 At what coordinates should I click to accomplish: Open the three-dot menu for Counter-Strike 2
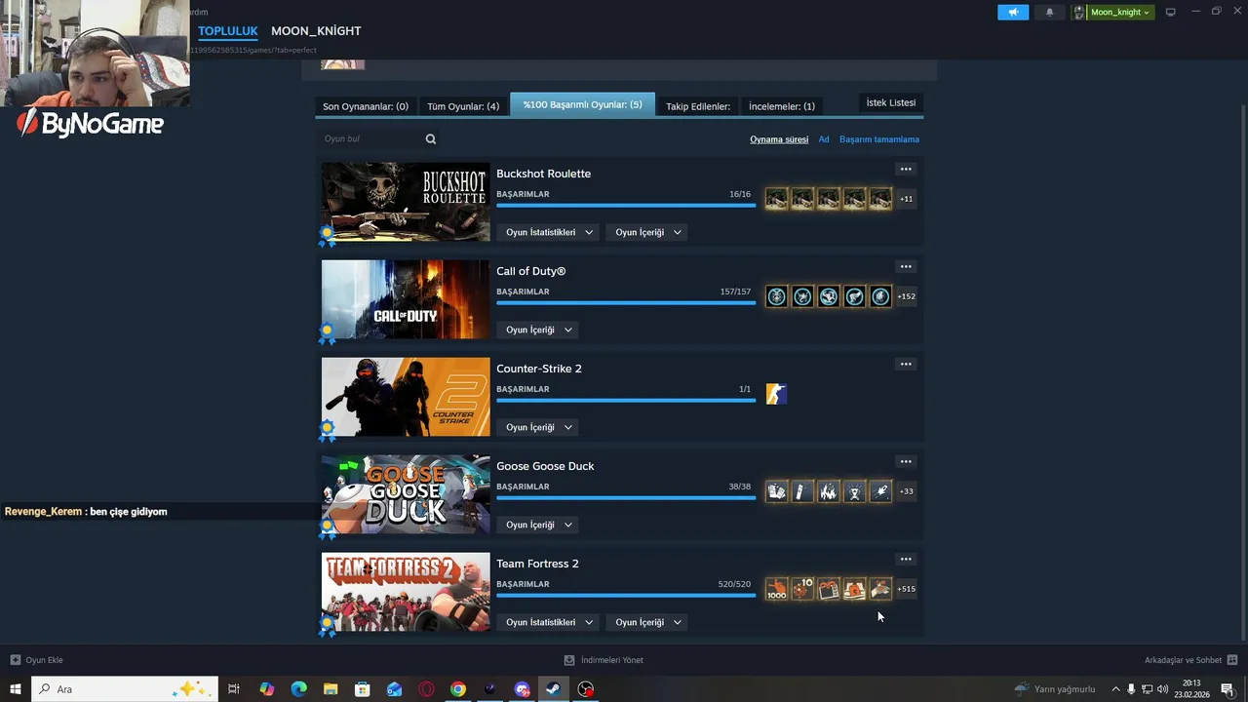point(906,365)
